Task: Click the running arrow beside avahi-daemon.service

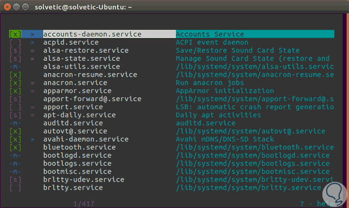Action: coord(33,139)
